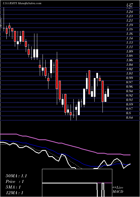Image resolution: width=140 pixels, height=197 pixels.
Task: Click the USA RMTI MunafaSutra.com title
Action: point(22,3)
